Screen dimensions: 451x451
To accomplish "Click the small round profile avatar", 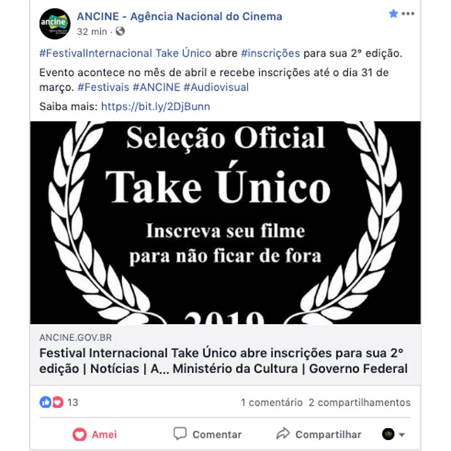I will [388, 434].
